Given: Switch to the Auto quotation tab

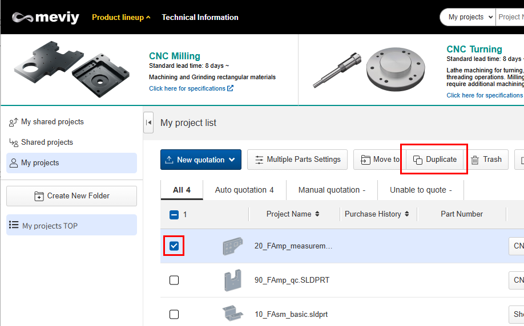Looking at the screenshot, I should pyautogui.click(x=244, y=190).
